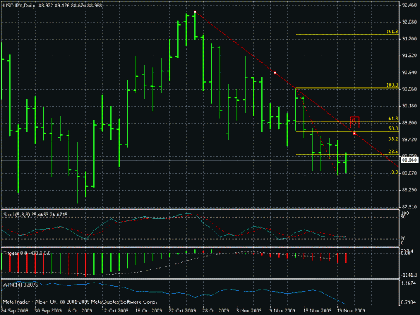The height and width of the screenshot is (315, 420).
Task: Click the 16 Oct 2009 date label
Action: pos(149,311)
